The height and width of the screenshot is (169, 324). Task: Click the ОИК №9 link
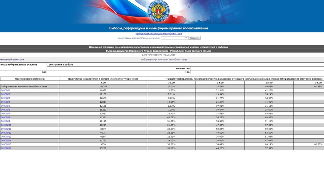5,121
